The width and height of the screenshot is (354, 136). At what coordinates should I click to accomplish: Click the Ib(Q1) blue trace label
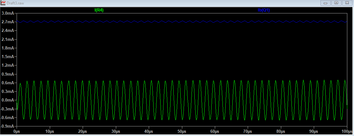(x=264, y=10)
